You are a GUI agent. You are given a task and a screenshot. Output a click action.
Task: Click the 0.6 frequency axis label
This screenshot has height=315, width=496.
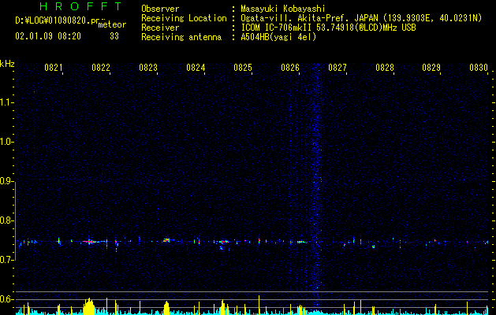[5, 299]
